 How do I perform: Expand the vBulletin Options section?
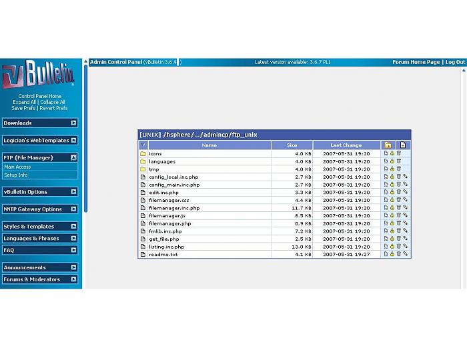pos(73,192)
